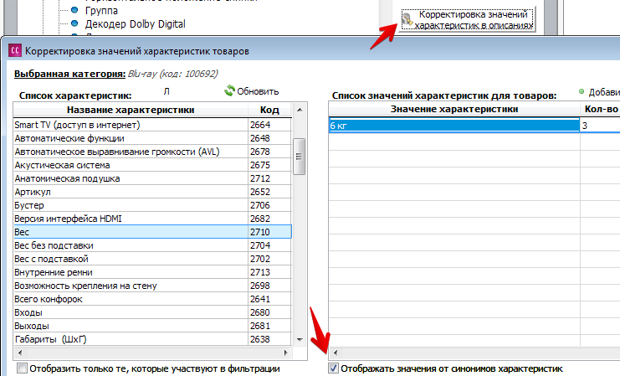Select the Всего конфорок row
This screenshot has height=376, width=620.
point(152,299)
